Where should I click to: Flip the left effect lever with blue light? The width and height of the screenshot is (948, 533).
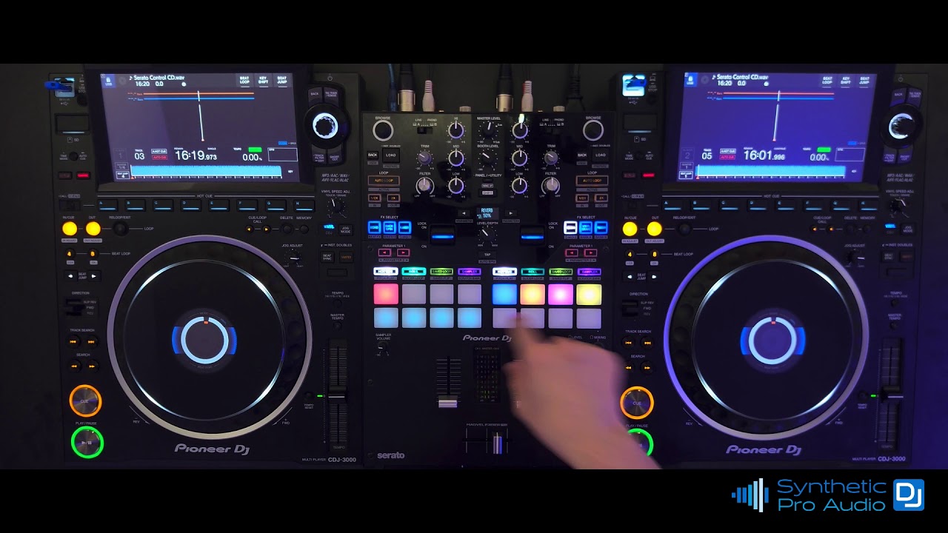[443, 237]
